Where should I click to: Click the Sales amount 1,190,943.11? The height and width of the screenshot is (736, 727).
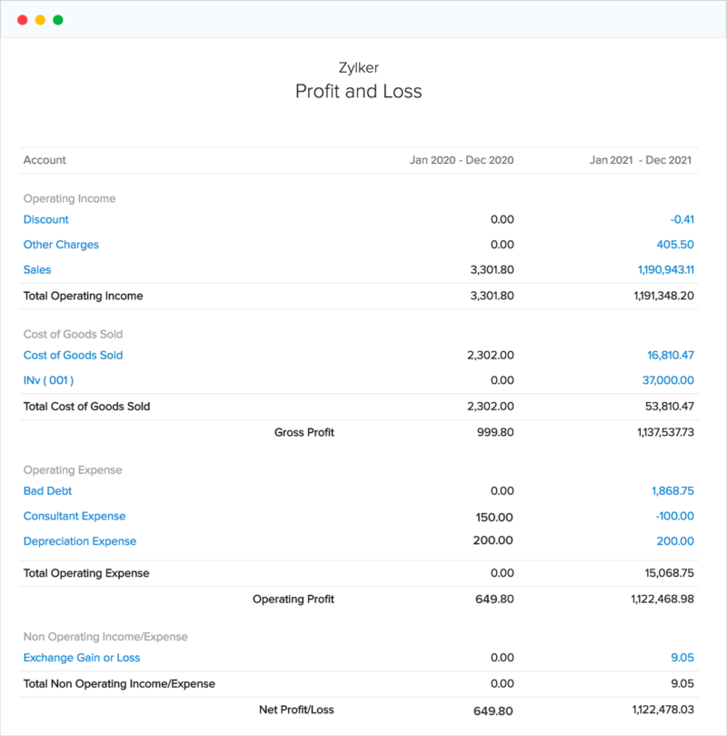pyautogui.click(x=668, y=269)
